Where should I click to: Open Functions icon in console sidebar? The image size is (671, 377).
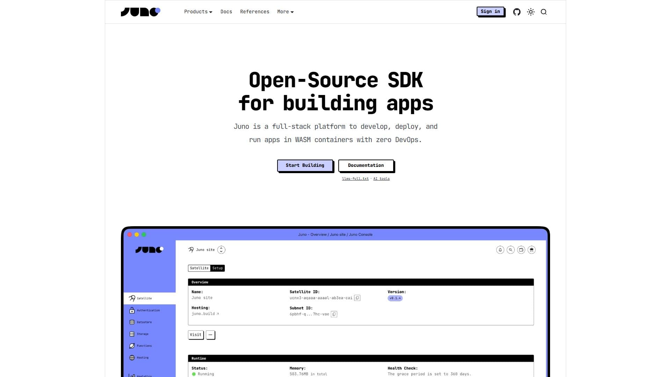(132, 346)
